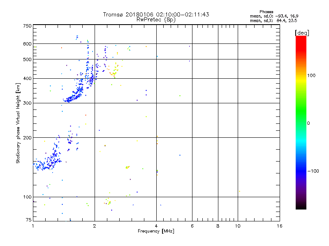329x246 pixels.
Task: Click the black bottom of the colorbar
Action: tap(301, 206)
